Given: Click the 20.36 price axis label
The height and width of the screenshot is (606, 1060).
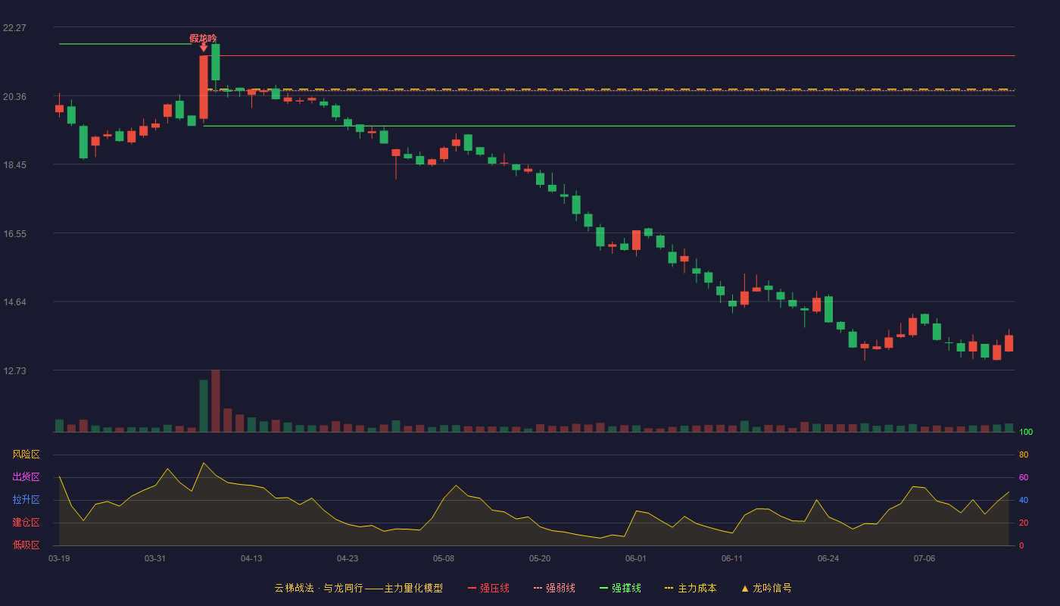Looking at the screenshot, I should [x=14, y=96].
